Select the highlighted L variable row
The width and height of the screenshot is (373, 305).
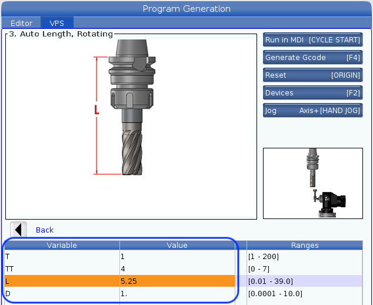(x=62, y=281)
